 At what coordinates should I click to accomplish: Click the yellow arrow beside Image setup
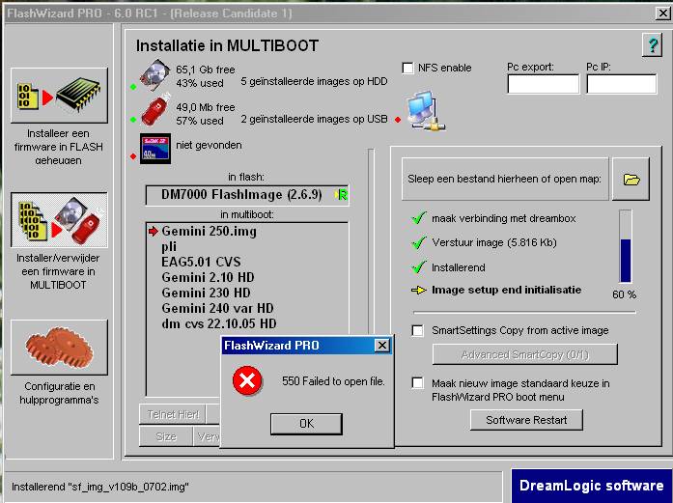(x=418, y=291)
